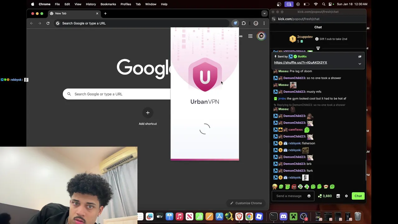The height and width of the screenshot is (224, 398).
Task: Click the rxbbyok username in fisherson message
Action: 294,143
